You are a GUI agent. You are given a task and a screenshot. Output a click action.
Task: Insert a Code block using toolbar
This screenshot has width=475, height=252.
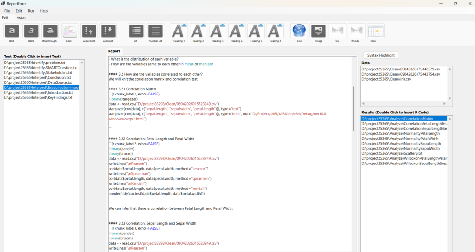click(x=69, y=31)
